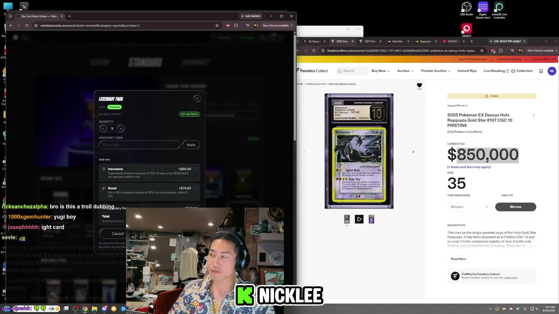Play the card video thumbnail
The height and width of the screenshot is (314, 559).
click(x=359, y=219)
